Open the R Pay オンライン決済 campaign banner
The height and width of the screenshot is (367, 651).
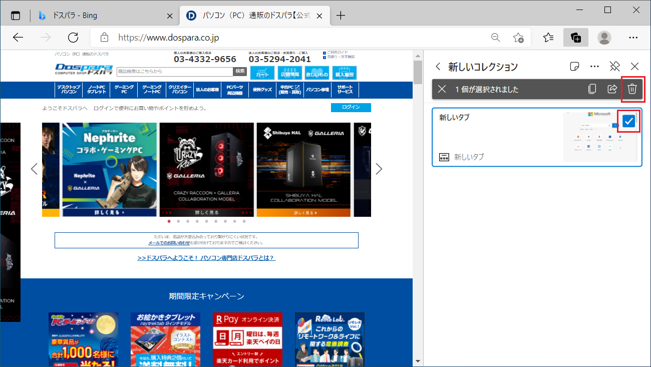[x=247, y=339]
